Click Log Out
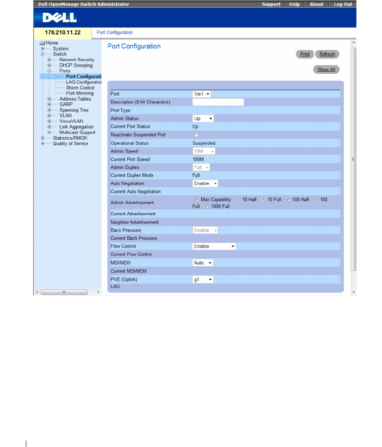The height and width of the screenshot is (447, 382). pyautogui.click(x=343, y=4)
